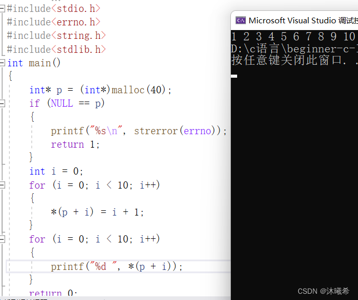Click the #include<string.h> line
Screen dimensions: 358x300
point(57,36)
